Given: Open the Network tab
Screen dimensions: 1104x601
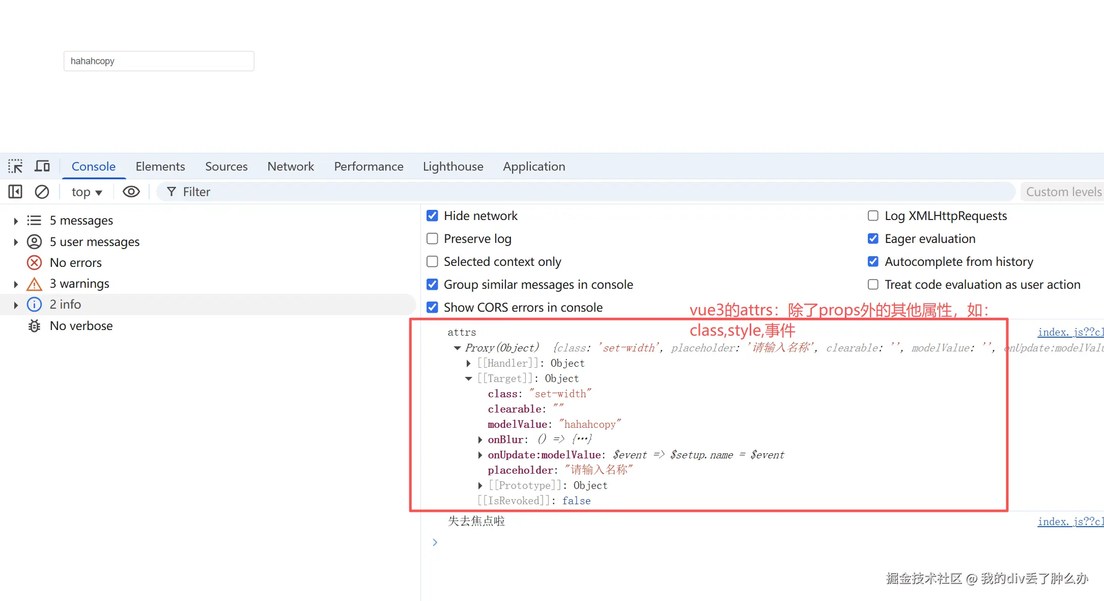Looking at the screenshot, I should (290, 167).
